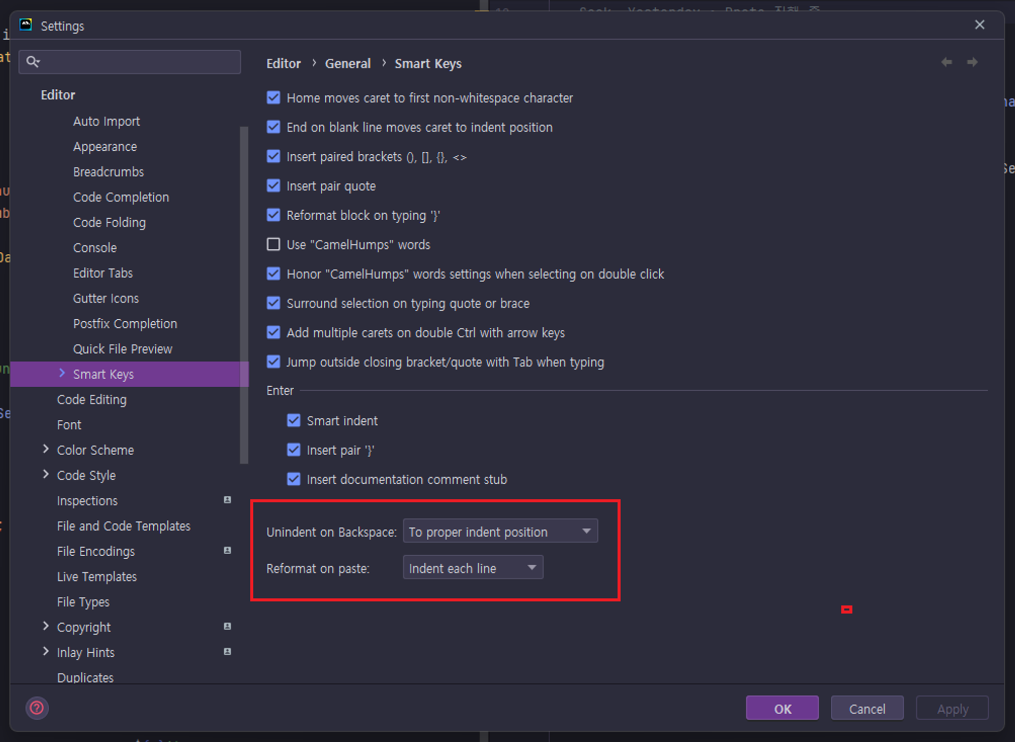Click into the settings search field
The height and width of the screenshot is (742, 1015).
[137, 62]
